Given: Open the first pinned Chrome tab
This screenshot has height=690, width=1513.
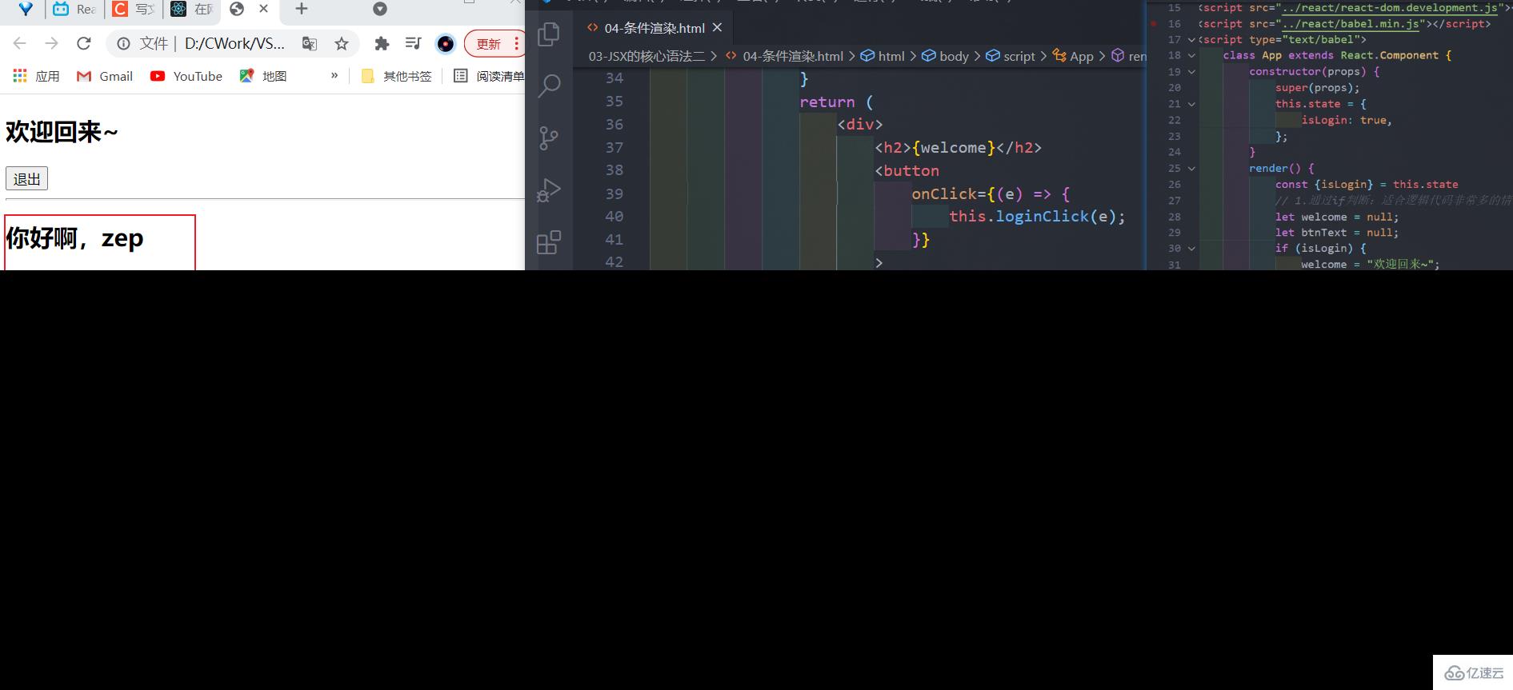Looking at the screenshot, I should point(26,10).
